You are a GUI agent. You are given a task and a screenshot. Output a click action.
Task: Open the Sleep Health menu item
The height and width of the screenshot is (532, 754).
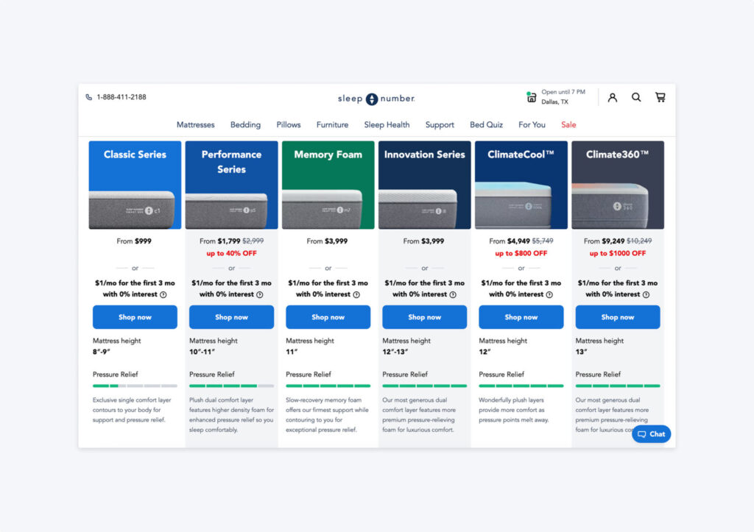(x=387, y=125)
